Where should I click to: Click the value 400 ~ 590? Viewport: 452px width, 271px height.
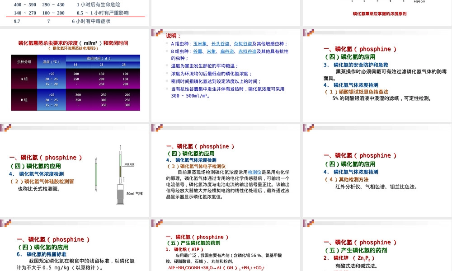click(25, 5)
